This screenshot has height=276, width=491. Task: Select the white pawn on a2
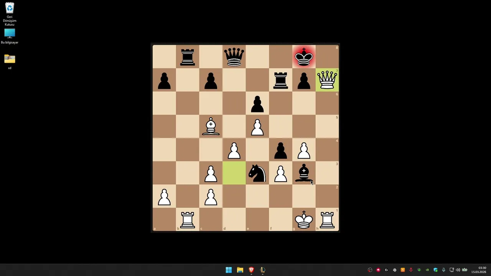164,197
